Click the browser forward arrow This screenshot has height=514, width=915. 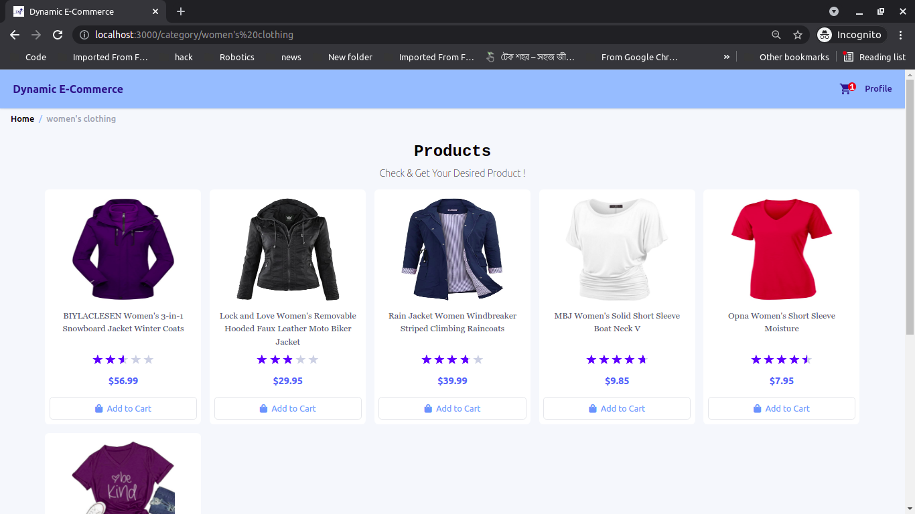pos(36,35)
